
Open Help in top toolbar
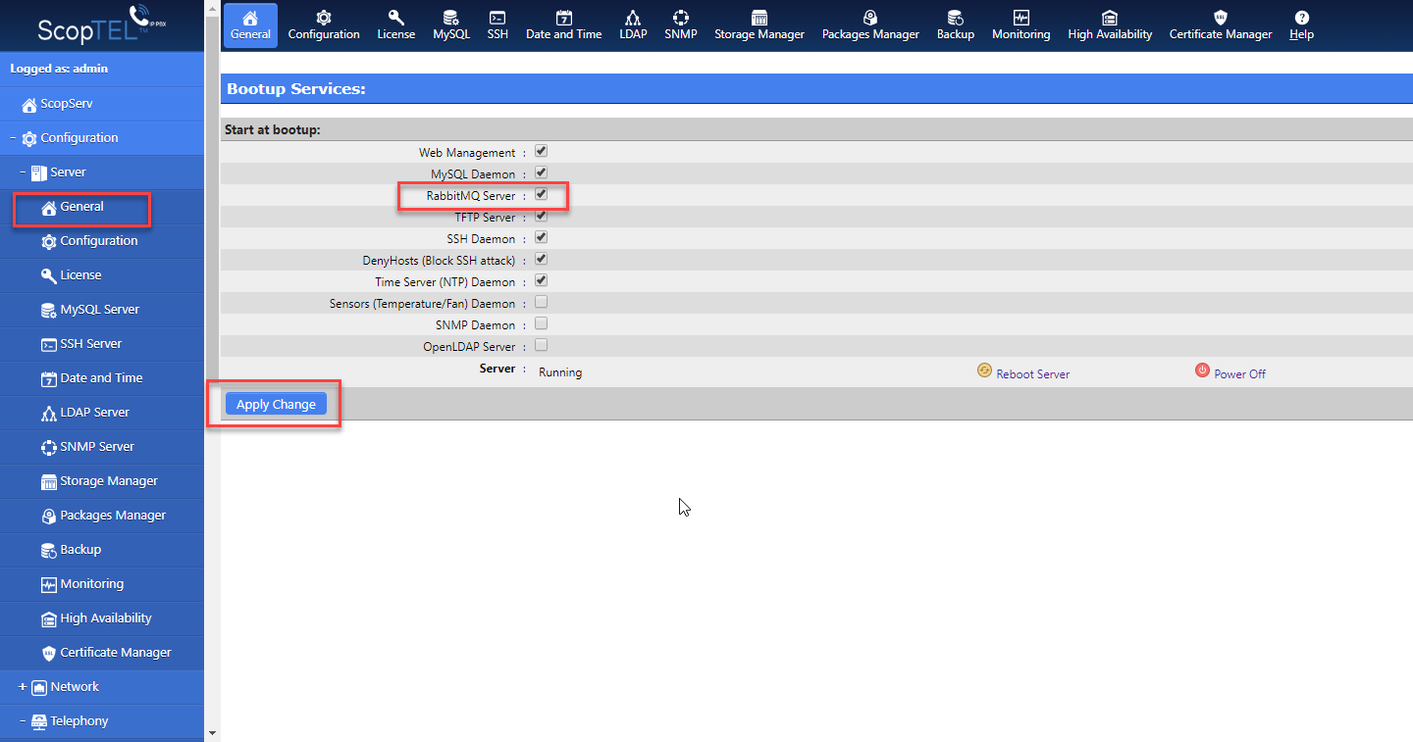pyautogui.click(x=1302, y=25)
